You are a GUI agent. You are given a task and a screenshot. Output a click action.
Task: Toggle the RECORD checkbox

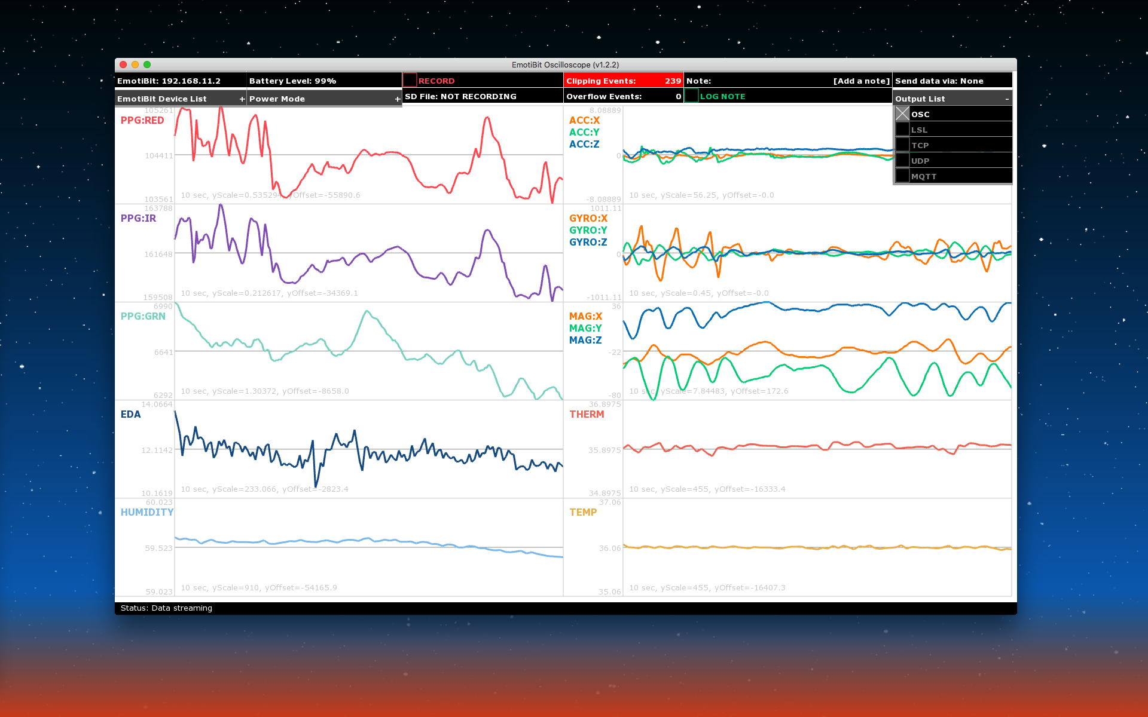click(410, 81)
